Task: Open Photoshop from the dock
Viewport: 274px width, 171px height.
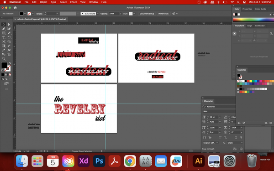Action: (99, 161)
